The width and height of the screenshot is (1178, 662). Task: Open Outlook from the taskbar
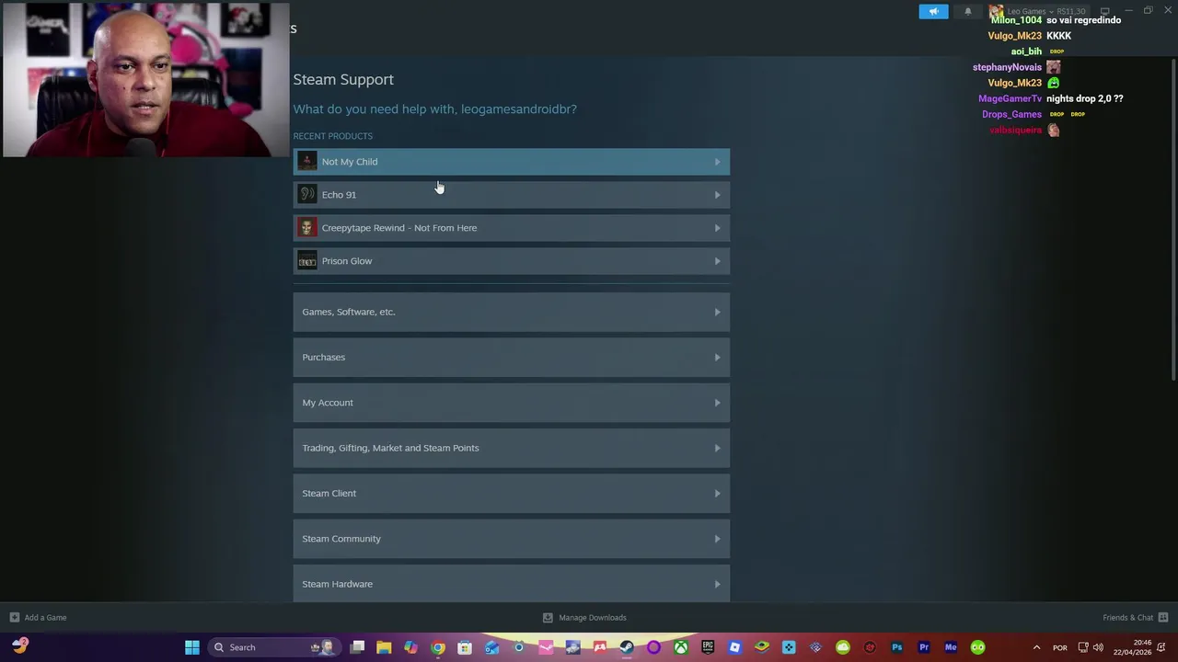(x=491, y=647)
